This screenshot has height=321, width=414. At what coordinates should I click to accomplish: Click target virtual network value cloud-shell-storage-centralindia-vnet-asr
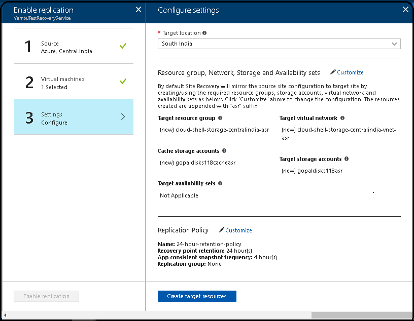(x=339, y=134)
